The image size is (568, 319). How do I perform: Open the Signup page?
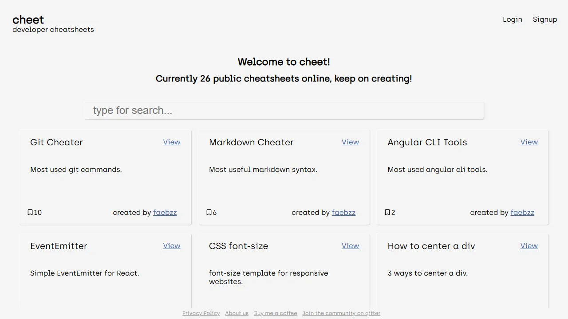pyautogui.click(x=545, y=19)
